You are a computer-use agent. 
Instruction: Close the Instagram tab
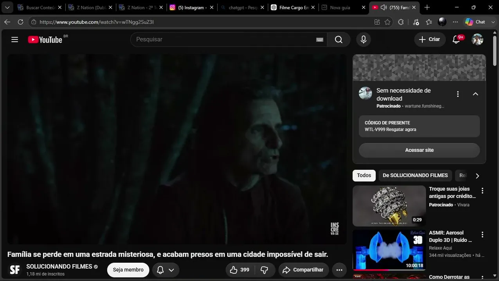[211, 7]
